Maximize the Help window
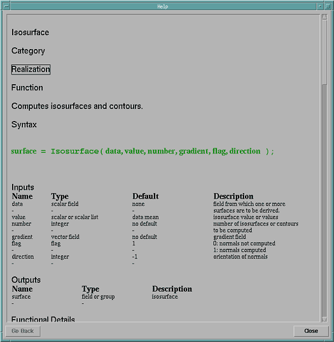The width and height of the screenshot is (334, 342). click(x=328, y=6)
